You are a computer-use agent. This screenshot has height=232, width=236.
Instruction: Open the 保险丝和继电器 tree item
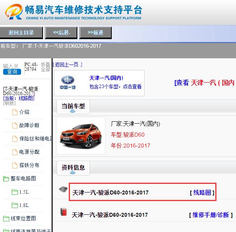tap(36, 138)
